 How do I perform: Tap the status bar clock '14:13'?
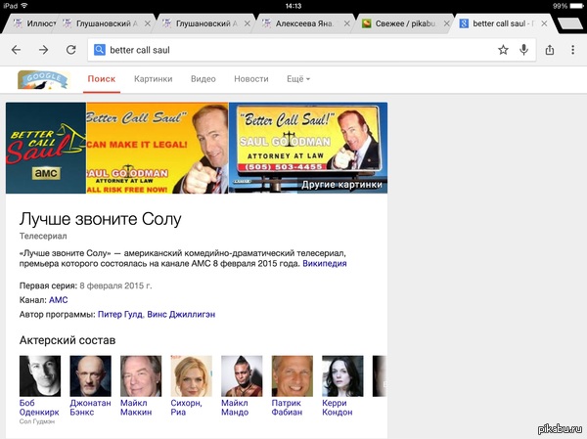point(293,6)
